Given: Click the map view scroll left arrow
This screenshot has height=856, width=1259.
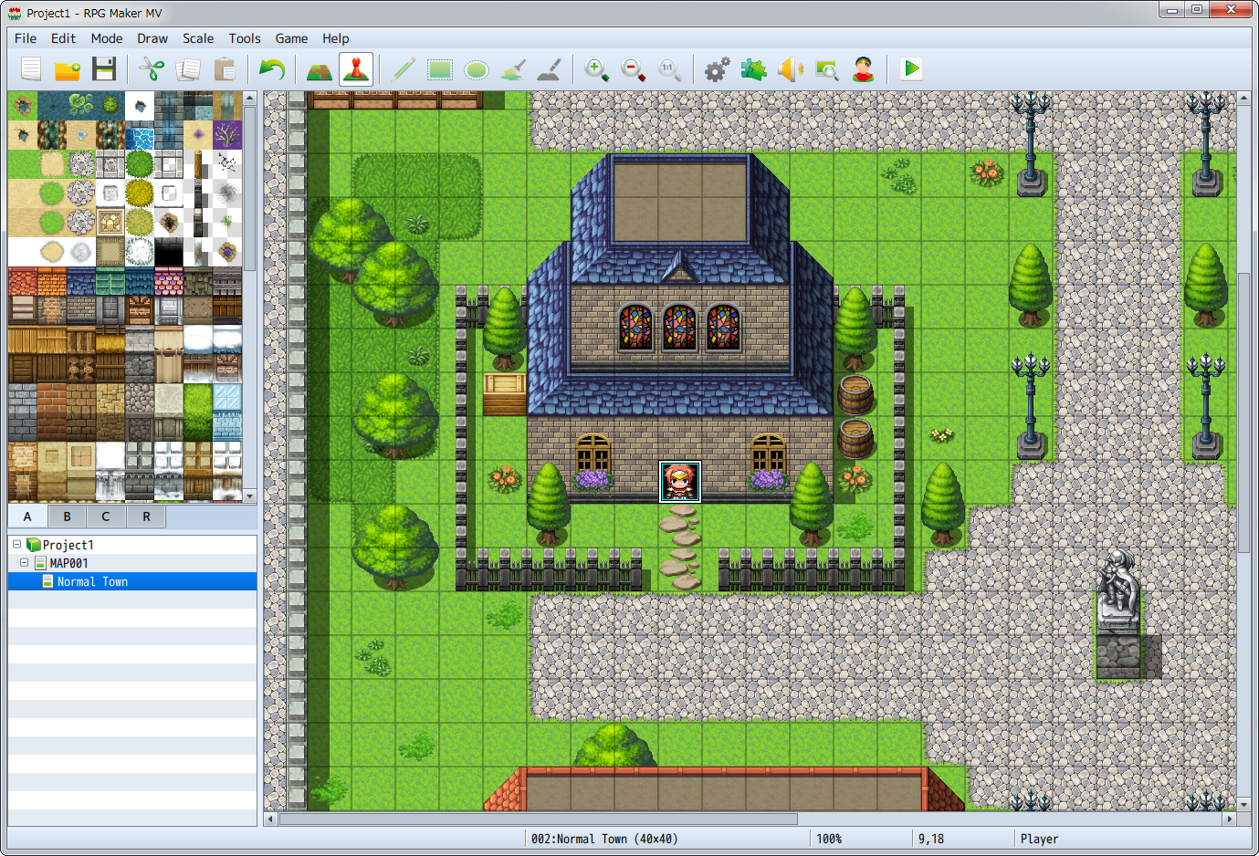Looking at the screenshot, I should pos(270,819).
